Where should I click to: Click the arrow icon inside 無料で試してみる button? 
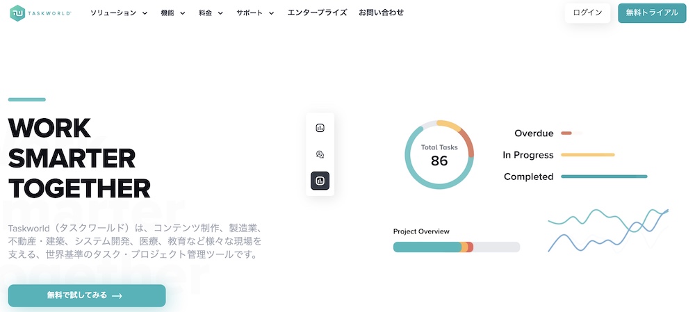tap(117, 296)
